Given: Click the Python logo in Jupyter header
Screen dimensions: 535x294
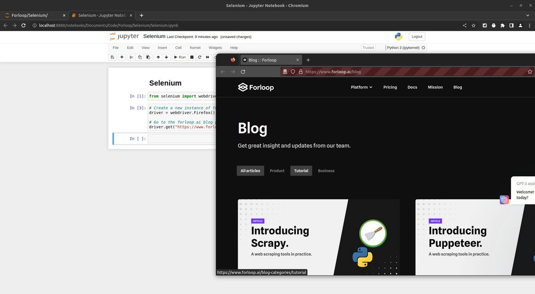Looking at the screenshot, I should [399, 36].
